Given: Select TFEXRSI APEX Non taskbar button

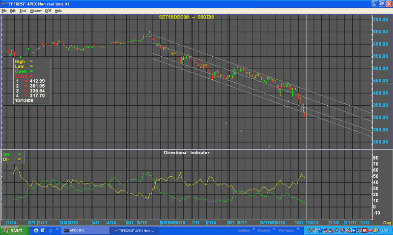Looking at the screenshot, I should coord(134,231).
